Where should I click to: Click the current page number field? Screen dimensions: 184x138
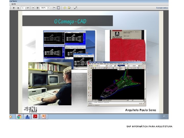[23, 8]
